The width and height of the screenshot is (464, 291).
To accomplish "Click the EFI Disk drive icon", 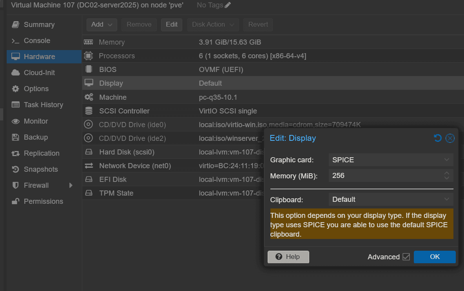I will coord(89,179).
